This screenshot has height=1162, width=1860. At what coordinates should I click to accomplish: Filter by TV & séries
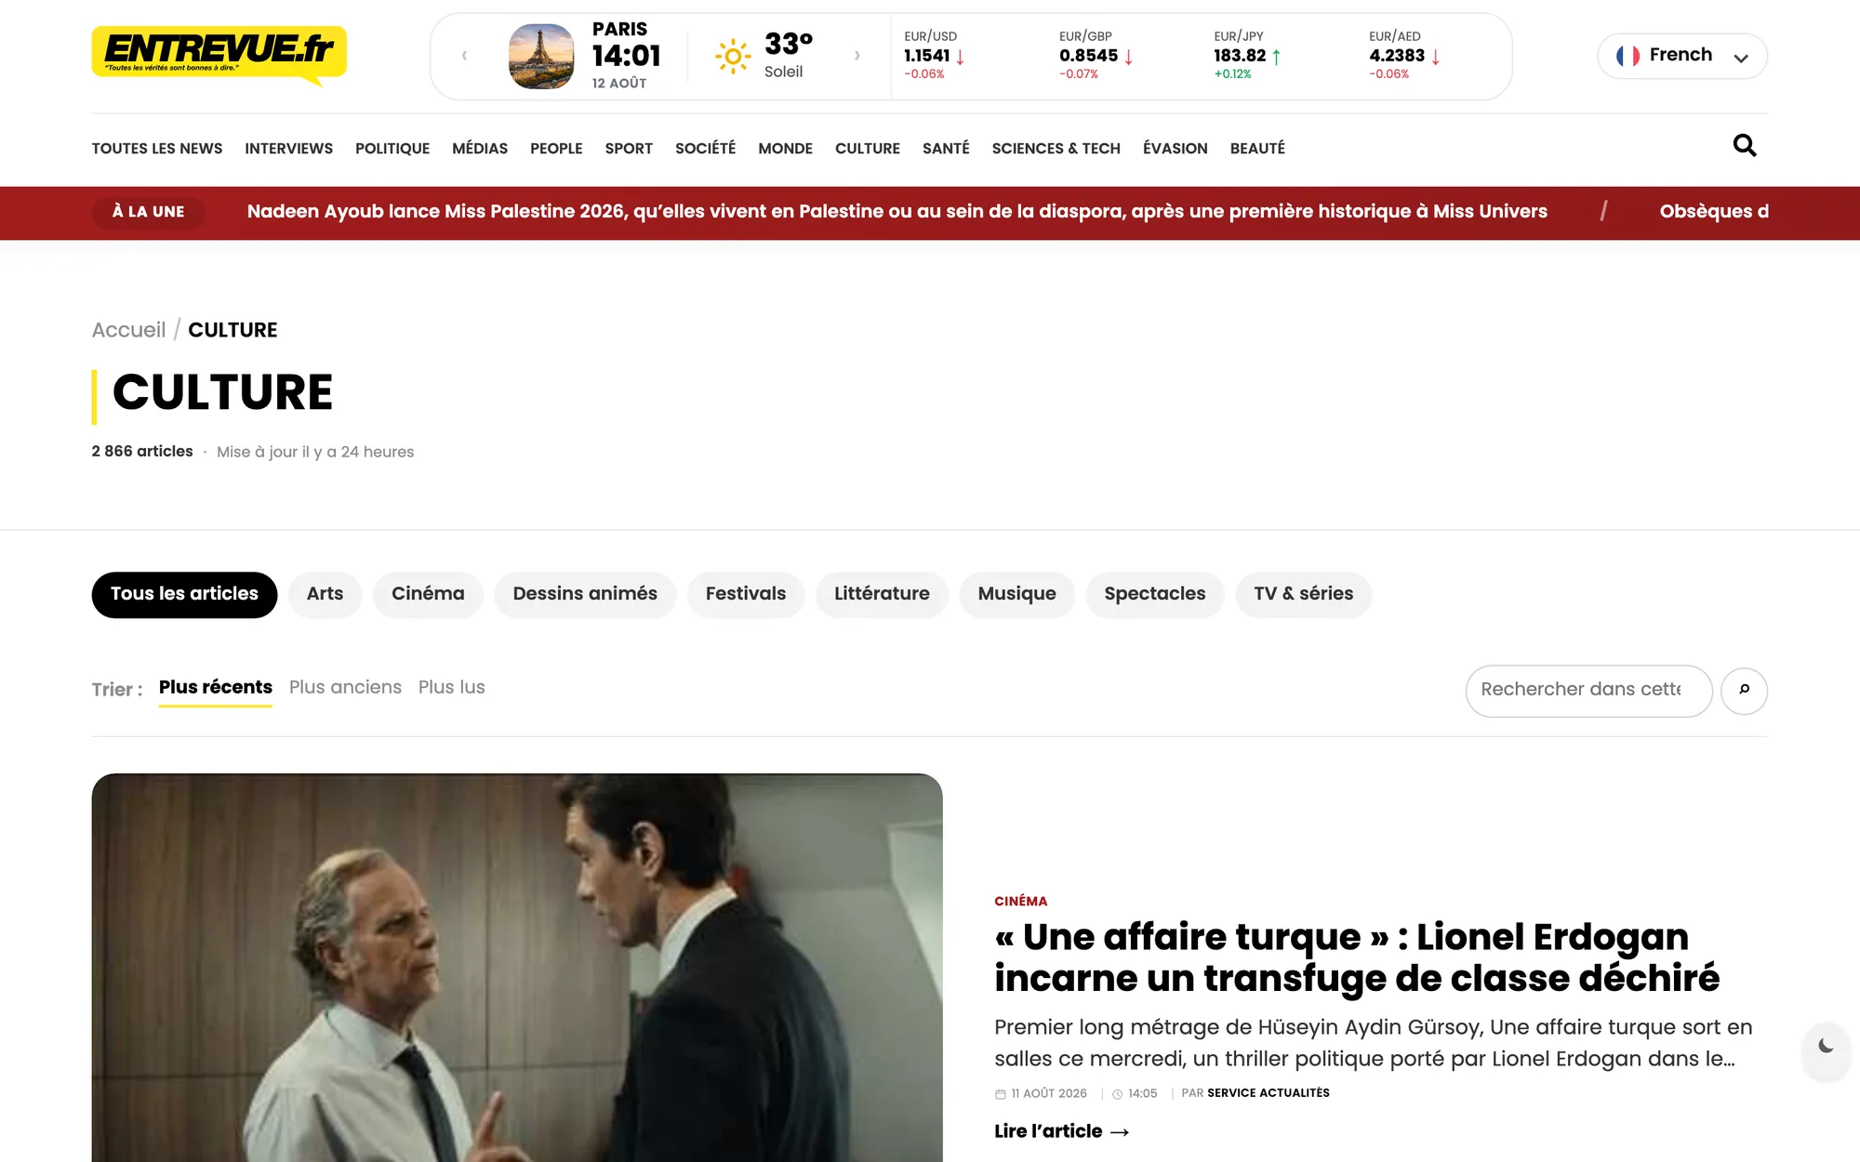pyautogui.click(x=1303, y=594)
